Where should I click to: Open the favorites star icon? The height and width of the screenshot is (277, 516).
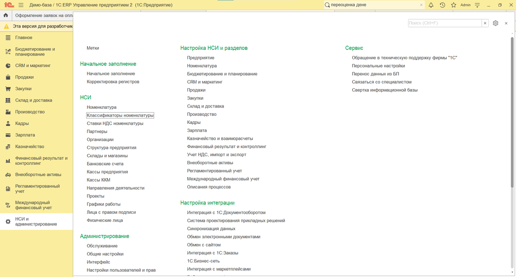point(453,5)
